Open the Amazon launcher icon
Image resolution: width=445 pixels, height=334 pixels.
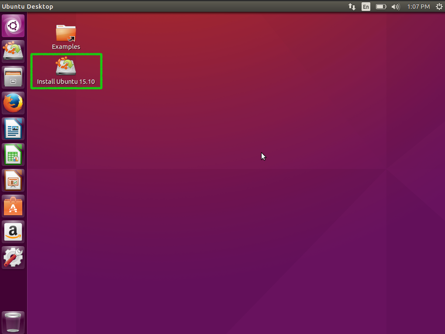(x=13, y=232)
